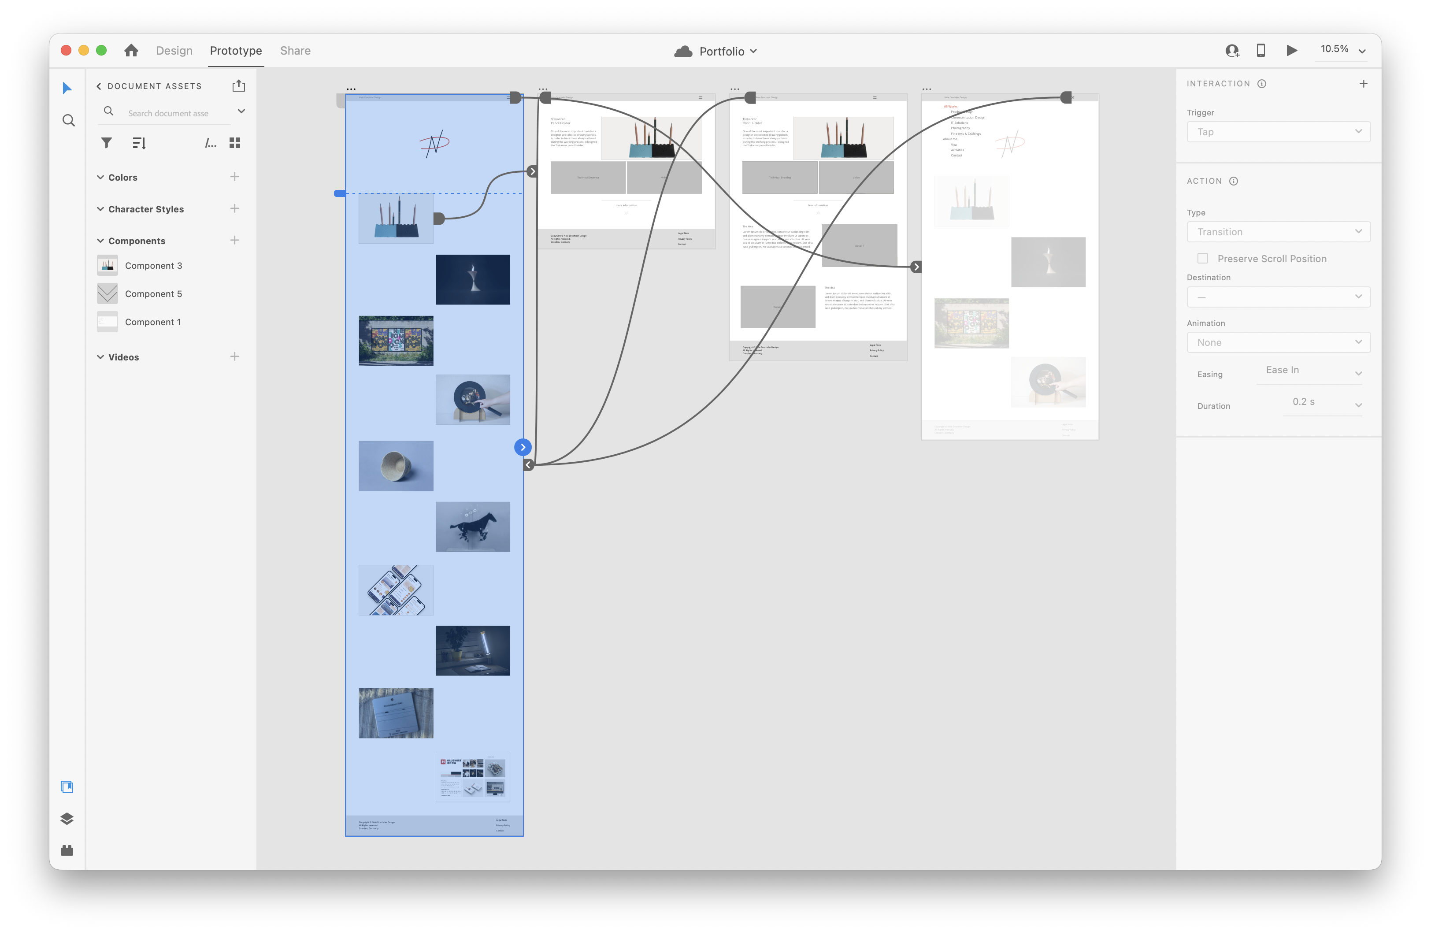Switch to the Design tab
This screenshot has width=1431, height=935.
point(174,51)
